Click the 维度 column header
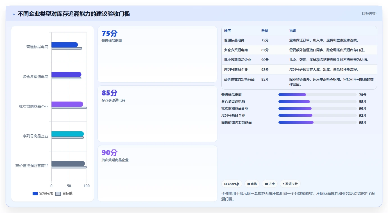This screenshot has width=388, height=213. tap(228, 31)
